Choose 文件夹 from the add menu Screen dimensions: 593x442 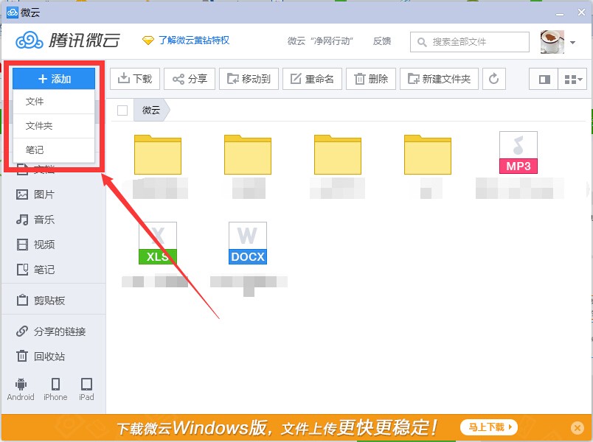[54, 126]
